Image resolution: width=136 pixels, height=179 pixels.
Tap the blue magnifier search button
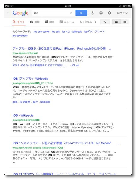click(81, 13)
